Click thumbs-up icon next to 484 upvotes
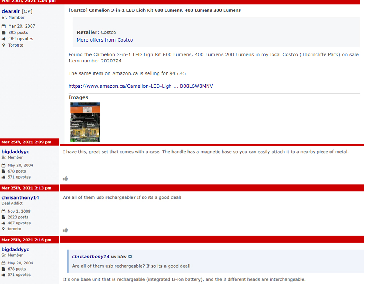The image size is (365, 284). [x=4, y=39]
